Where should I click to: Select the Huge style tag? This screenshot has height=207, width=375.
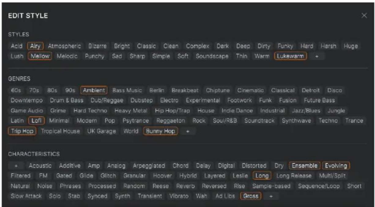point(351,46)
